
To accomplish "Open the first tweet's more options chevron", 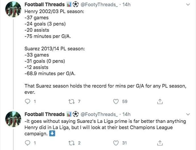I will [188, 5].
